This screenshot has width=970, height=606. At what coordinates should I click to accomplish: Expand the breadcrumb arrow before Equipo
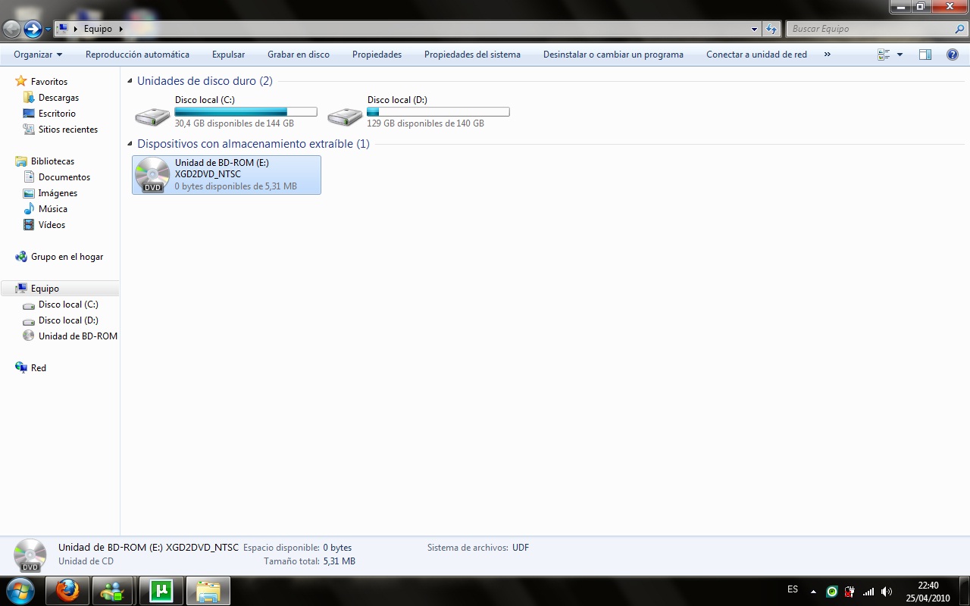click(x=75, y=29)
